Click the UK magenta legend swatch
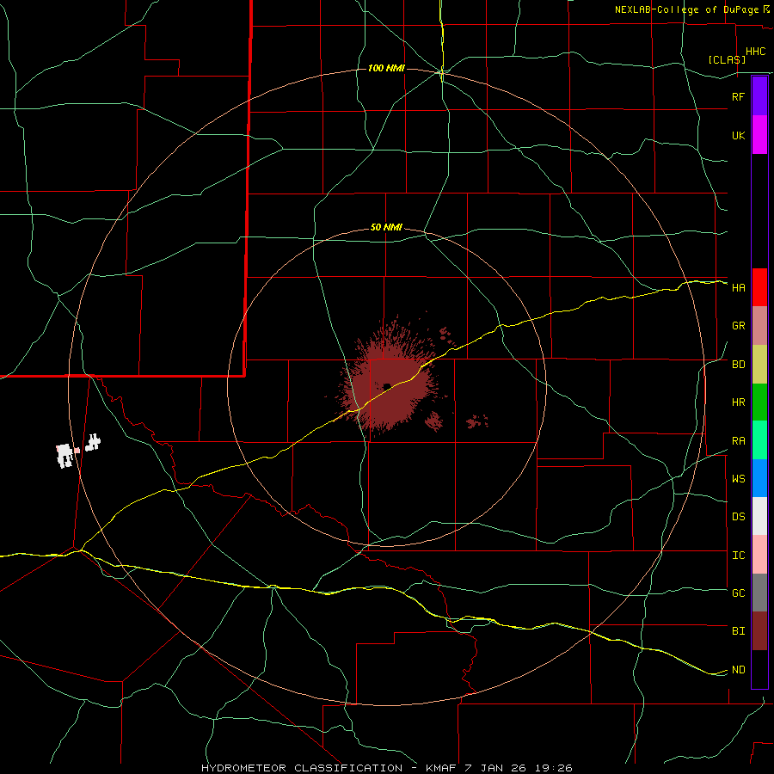Image resolution: width=774 pixels, height=774 pixels. pos(759,135)
